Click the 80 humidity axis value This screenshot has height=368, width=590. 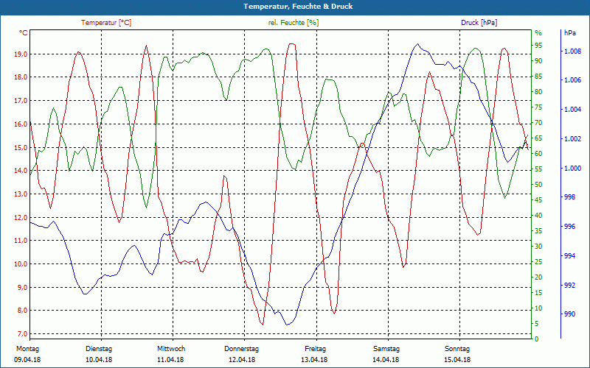click(538, 92)
